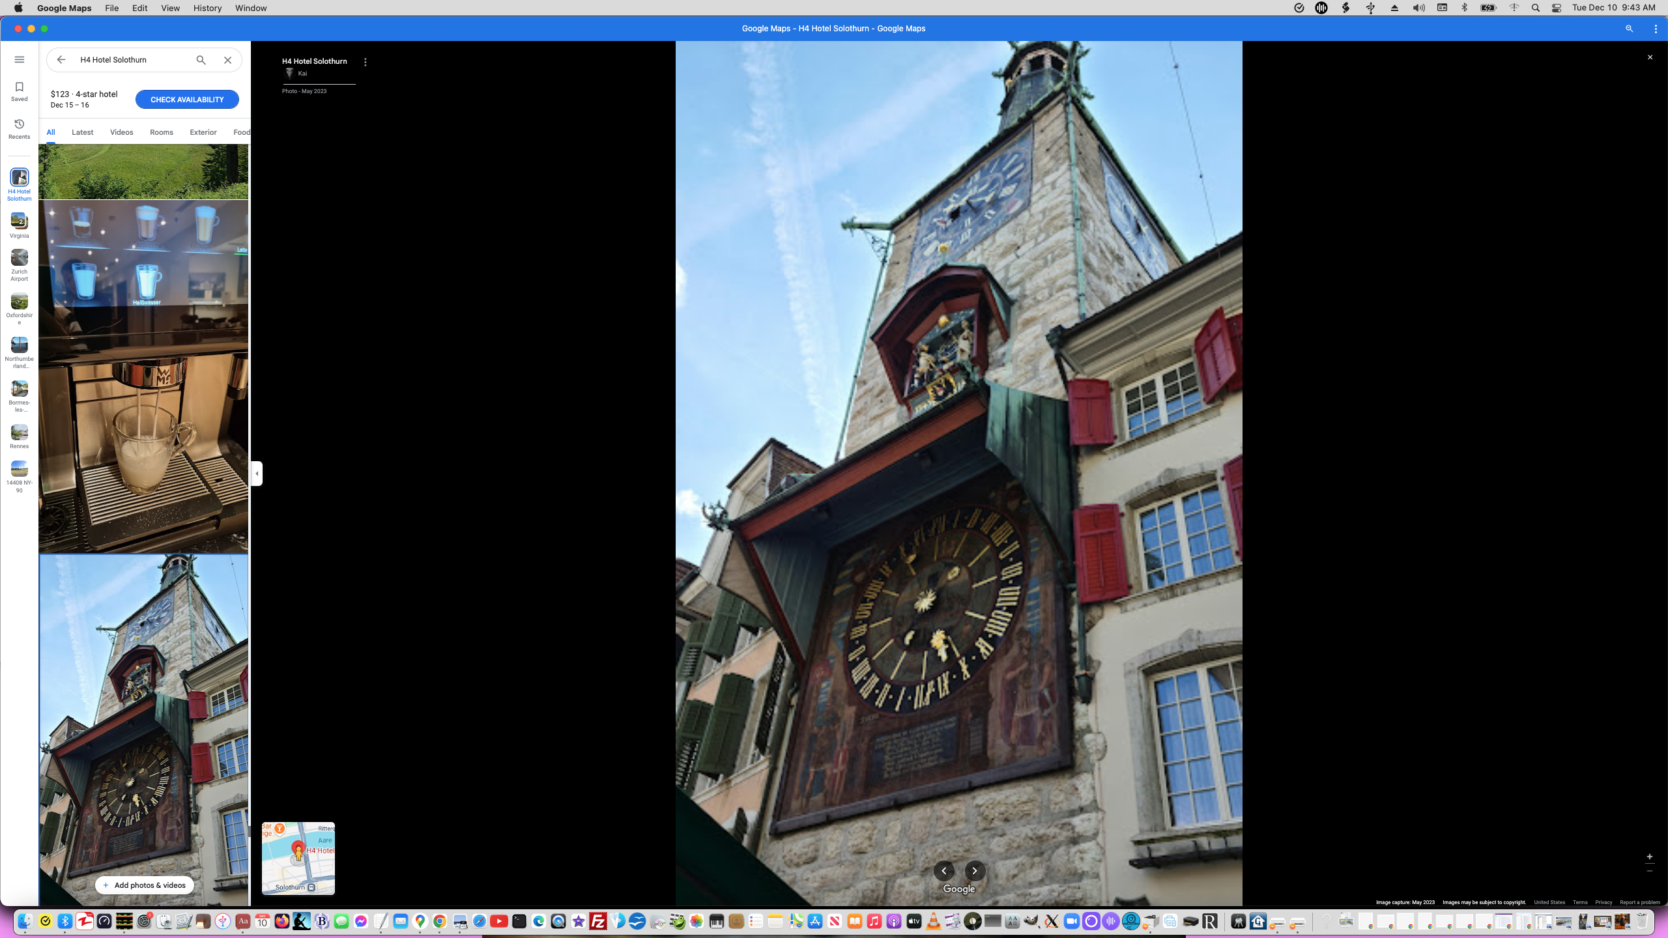
Task: Open the photo's three-dot overflow menu
Action: tap(365, 62)
